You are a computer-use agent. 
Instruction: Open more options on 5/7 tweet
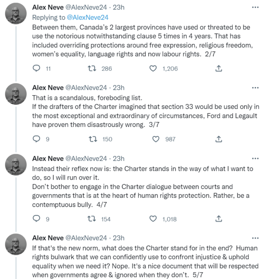pyautogui.click(x=255, y=238)
